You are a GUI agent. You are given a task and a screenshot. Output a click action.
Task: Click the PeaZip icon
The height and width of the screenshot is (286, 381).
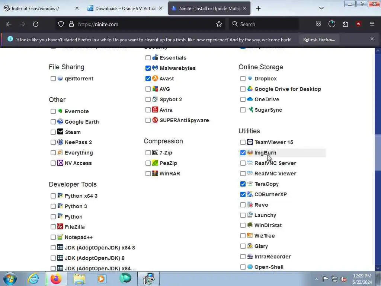click(155, 163)
